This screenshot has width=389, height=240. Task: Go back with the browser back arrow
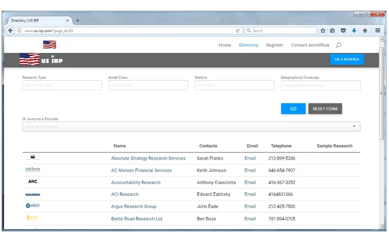pos(10,31)
